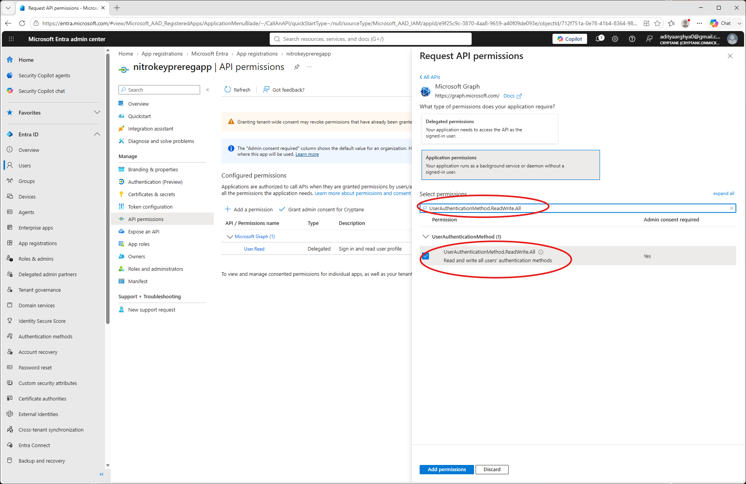Collapse the Microsoft Graph (1) permission group
Image resolution: width=746 pixels, height=484 pixels.
[x=230, y=237]
